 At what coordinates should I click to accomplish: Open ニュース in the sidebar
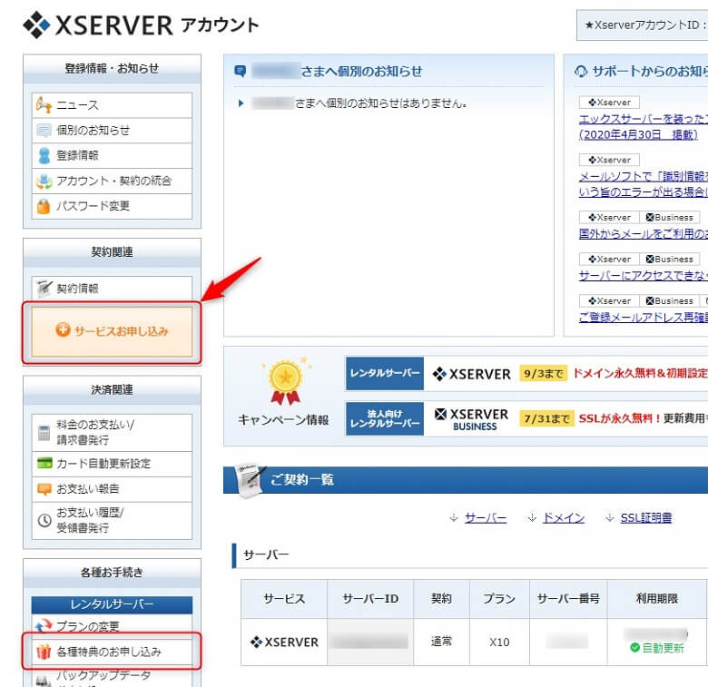coord(112,105)
